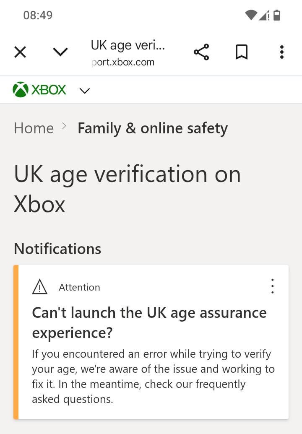Tap the 08:49 clock in status bar
This screenshot has height=434, width=302.
coord(38,16)
